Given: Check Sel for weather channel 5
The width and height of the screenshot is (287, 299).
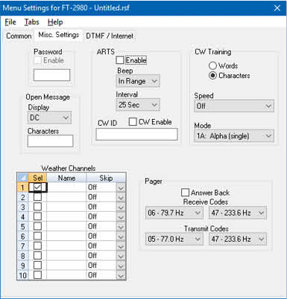Looking at the screenshot, I should (x=37, y=226).
